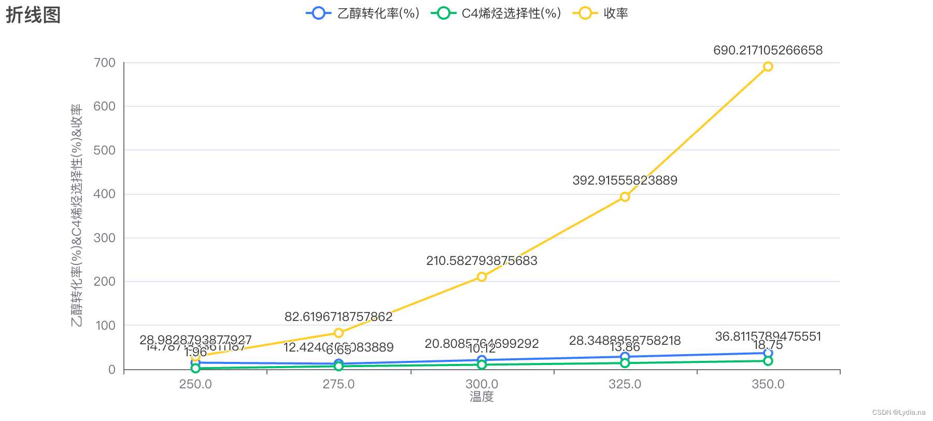Viewport: 933px width, 421px height.
Task: Click the x-axis label 250.0
Action: click(195, 384)
